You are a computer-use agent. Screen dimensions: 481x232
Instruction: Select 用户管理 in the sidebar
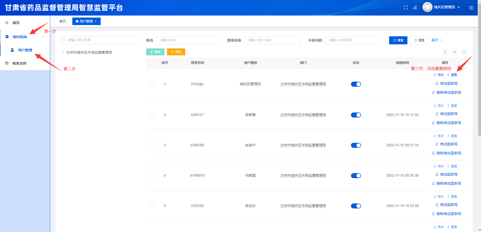pyautogui.click(x=25, y=50)
